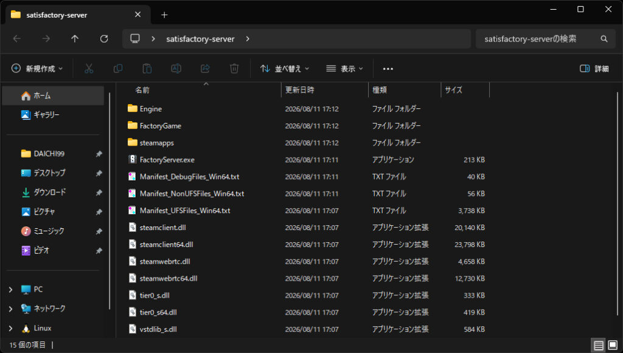Select Manifest_NonUFSFiles_Win64.txt file name
The image size is (623, 353).
192,194
